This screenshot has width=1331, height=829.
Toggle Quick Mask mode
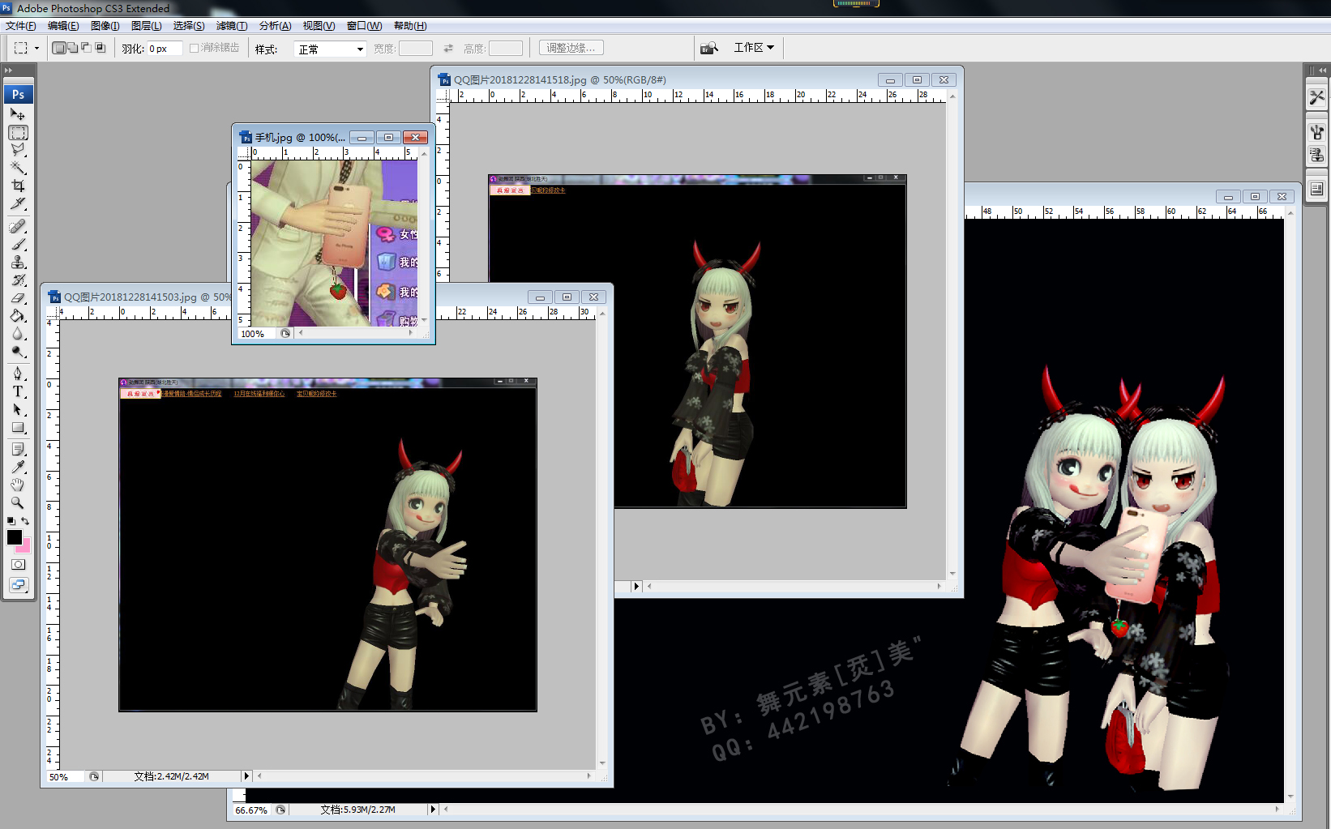(18, 564)
